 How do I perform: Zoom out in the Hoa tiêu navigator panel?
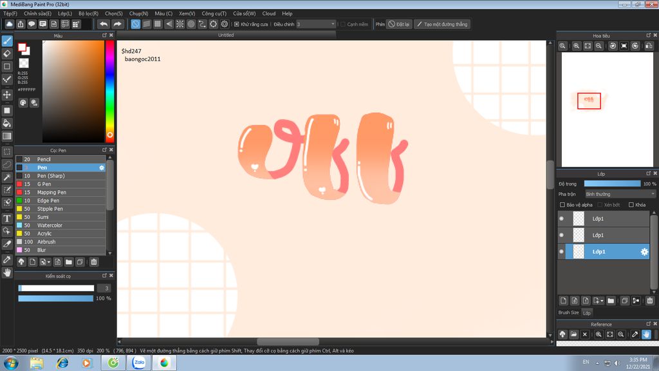pyautogui.click(x=599, y=46)
